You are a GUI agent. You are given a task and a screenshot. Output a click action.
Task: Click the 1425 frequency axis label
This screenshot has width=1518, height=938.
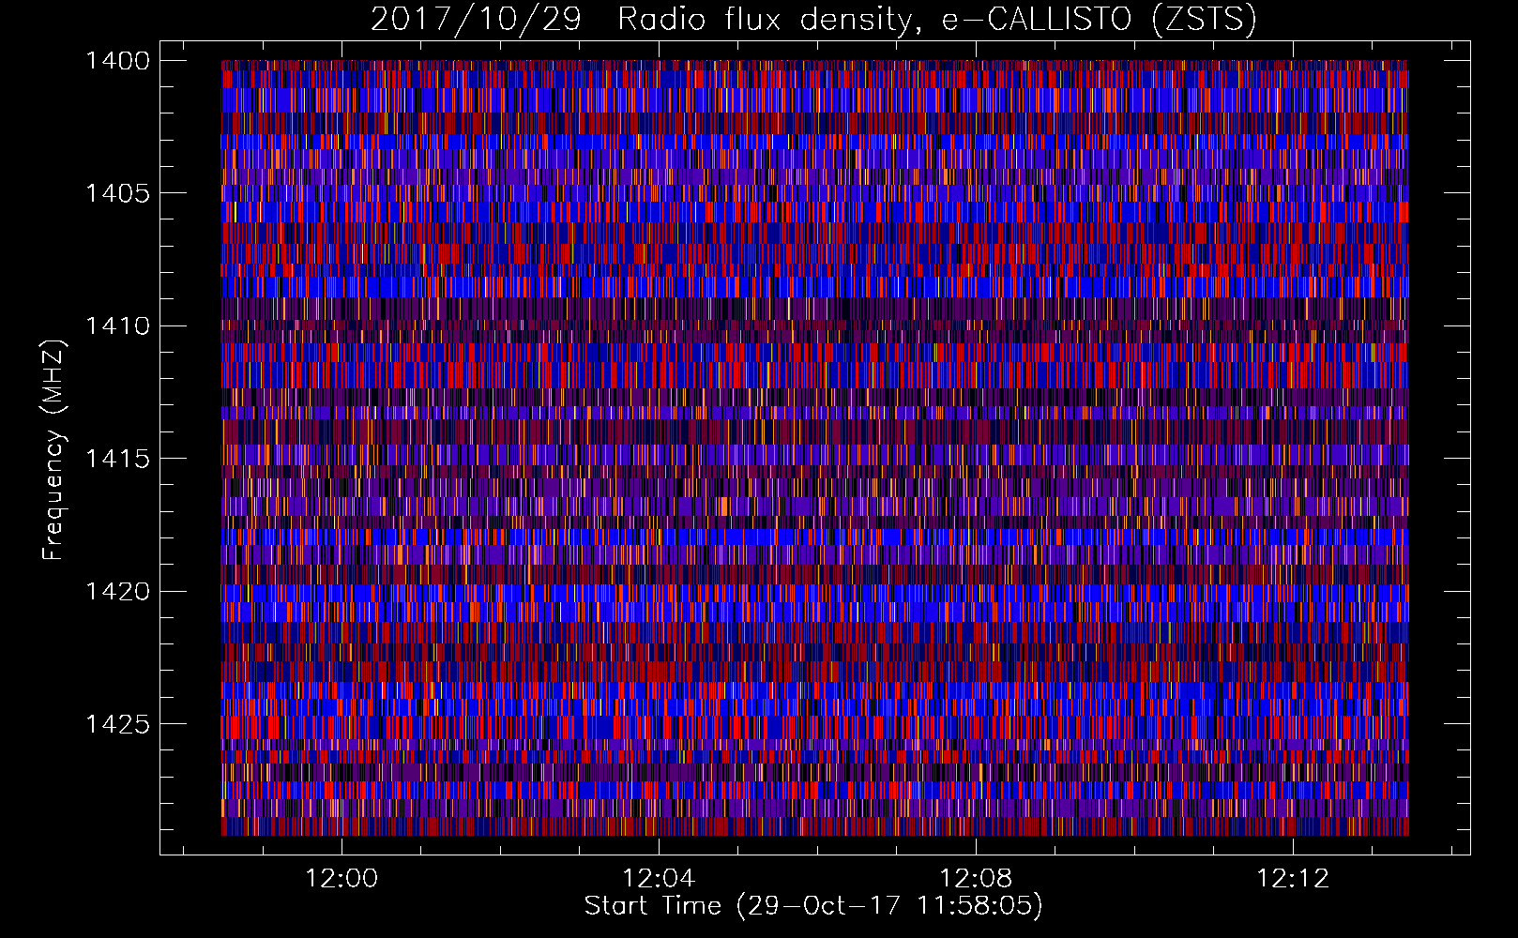[x=117, y=724]
